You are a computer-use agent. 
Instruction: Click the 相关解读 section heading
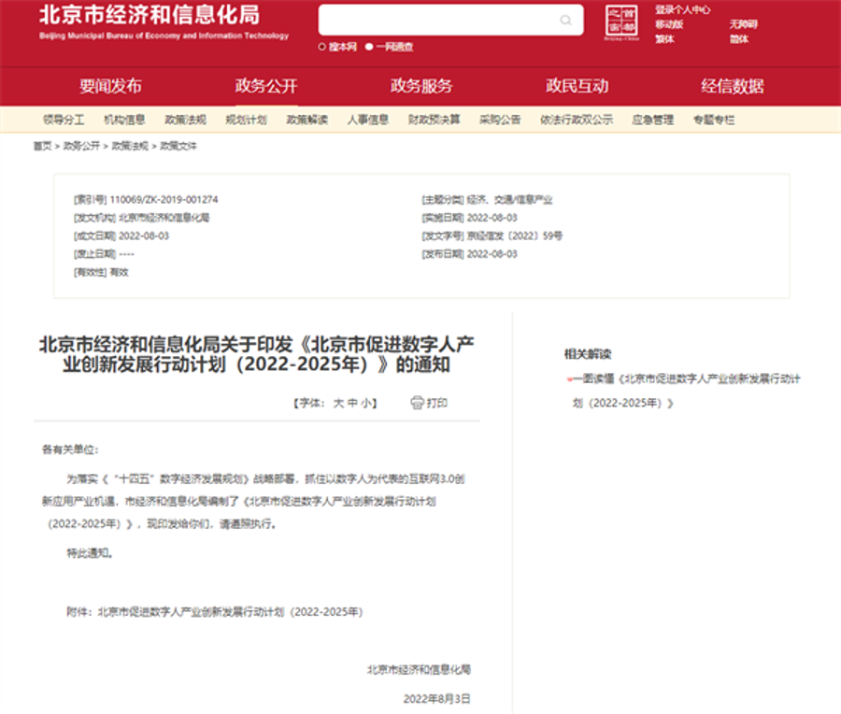pyautogui.click(x=588, y=354)
